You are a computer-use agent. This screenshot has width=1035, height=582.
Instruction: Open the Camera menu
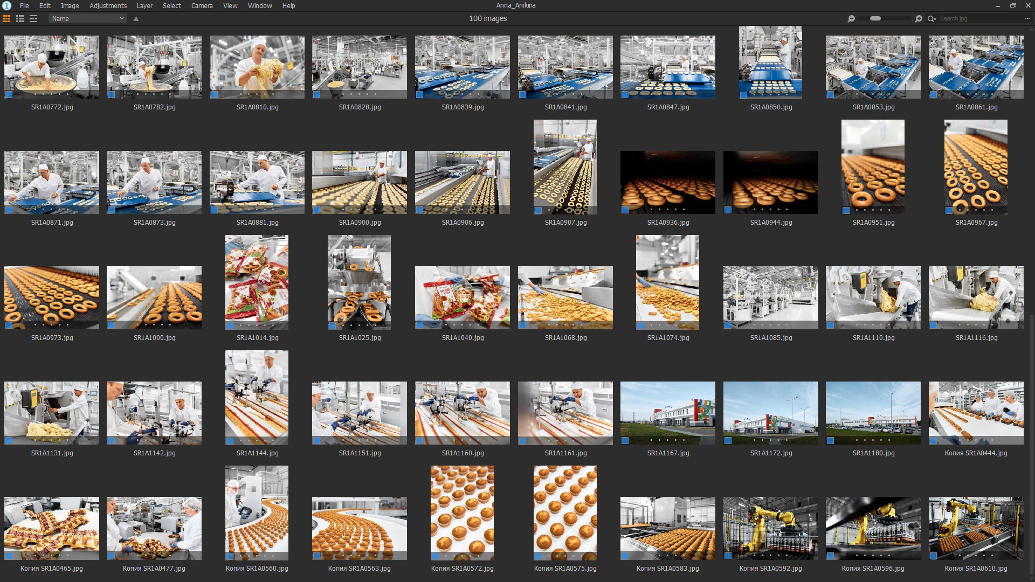202,5
